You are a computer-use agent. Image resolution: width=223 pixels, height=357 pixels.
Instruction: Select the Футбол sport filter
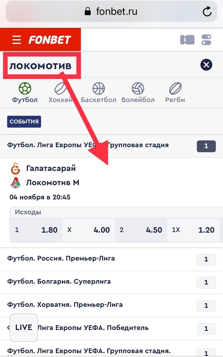pos(25,93)
